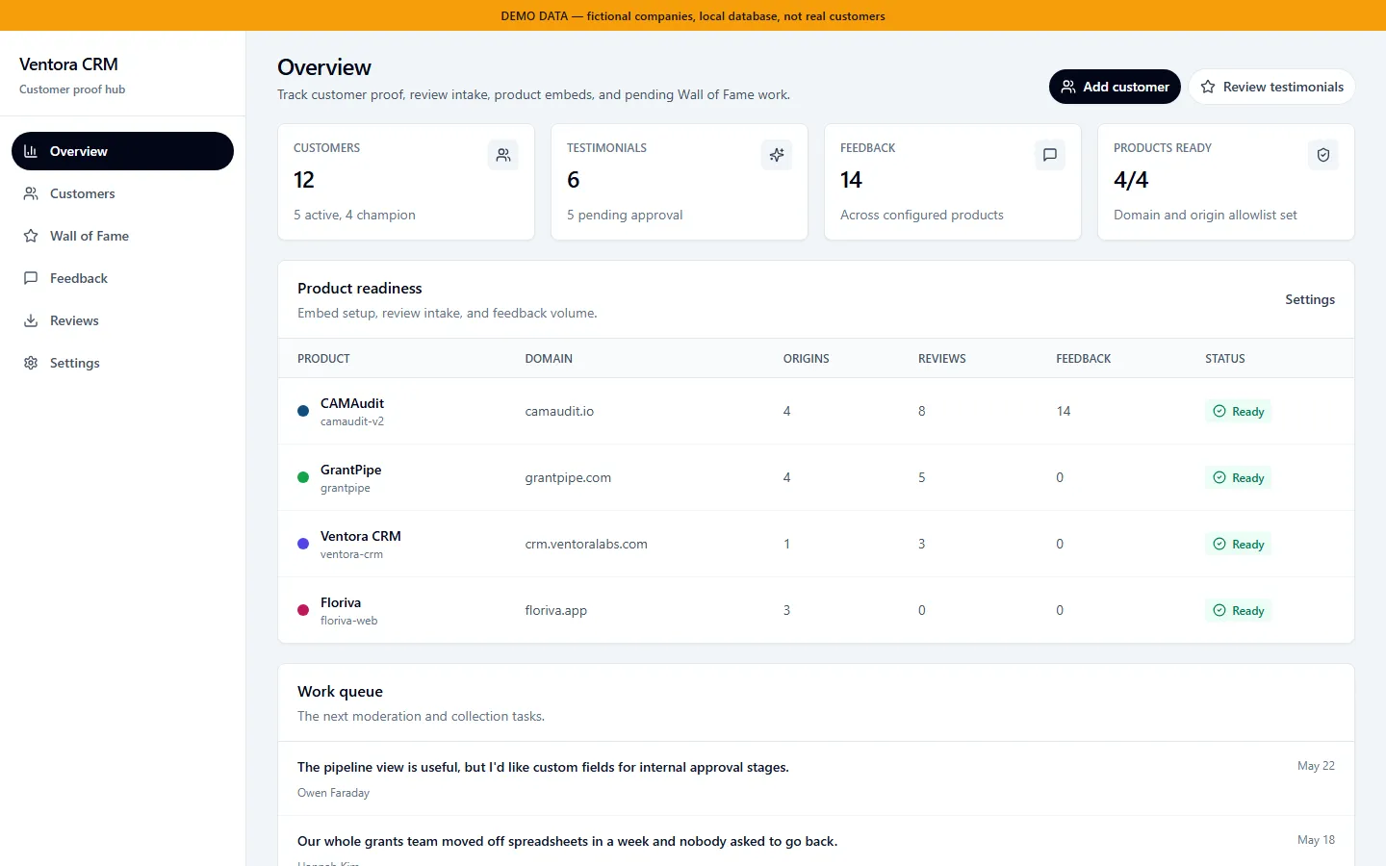Click CAMAudit reviews count 8
Image resolution: width=1386 pixels, height=866 pixels.
click(922, 411)
